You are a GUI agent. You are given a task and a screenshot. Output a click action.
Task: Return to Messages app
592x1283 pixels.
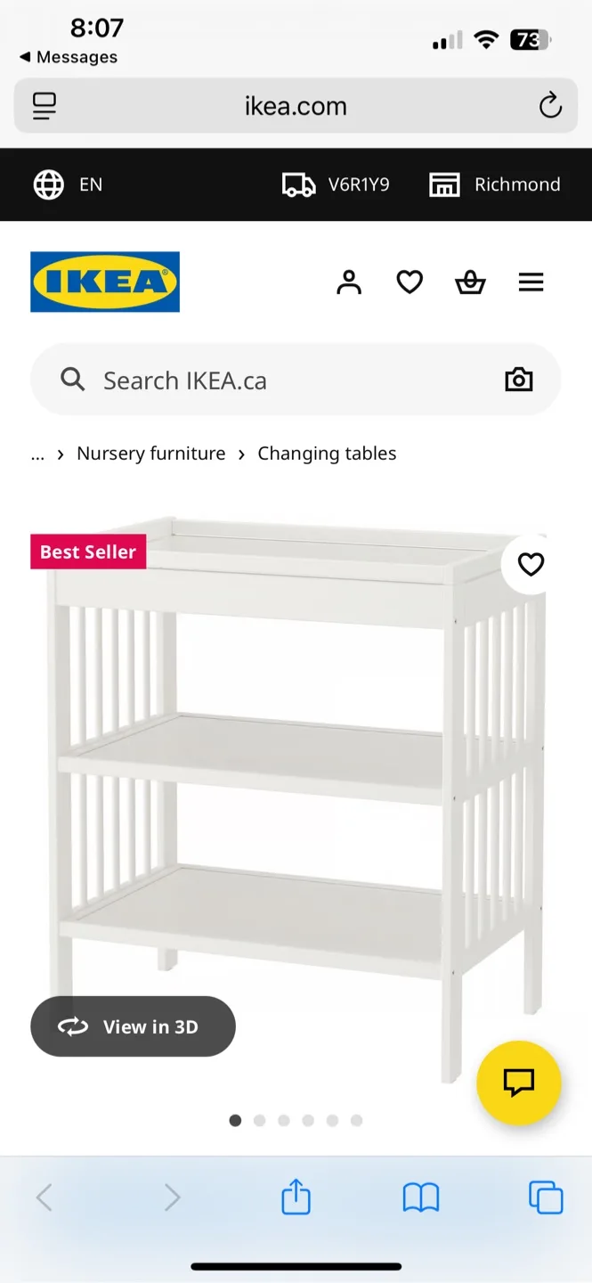point(69,56)
